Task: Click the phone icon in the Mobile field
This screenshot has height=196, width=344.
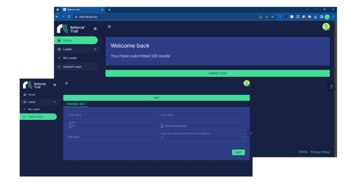Action: coord(71,126)
